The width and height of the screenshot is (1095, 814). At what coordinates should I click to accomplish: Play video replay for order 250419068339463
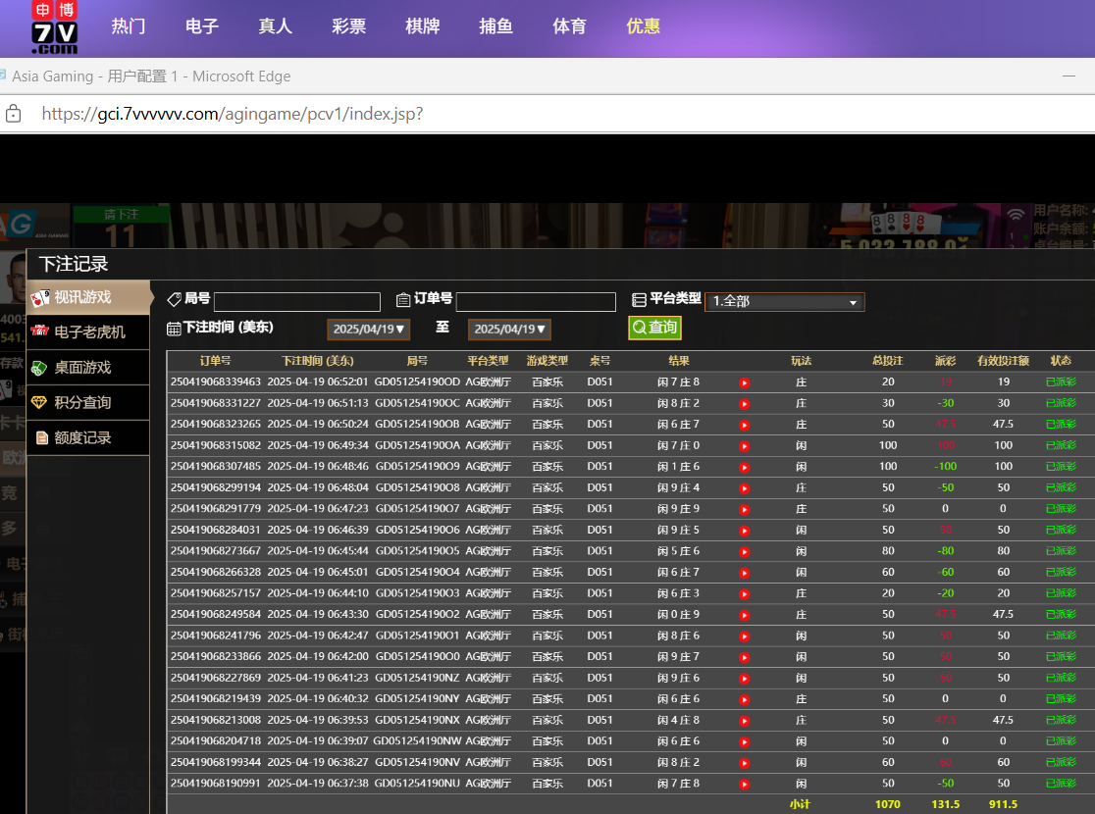point(744,382)
